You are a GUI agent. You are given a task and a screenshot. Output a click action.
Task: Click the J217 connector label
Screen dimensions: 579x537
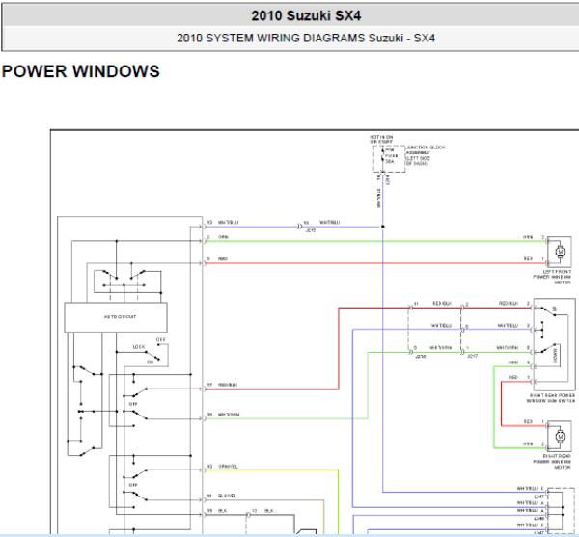click(x=472, y=357)
